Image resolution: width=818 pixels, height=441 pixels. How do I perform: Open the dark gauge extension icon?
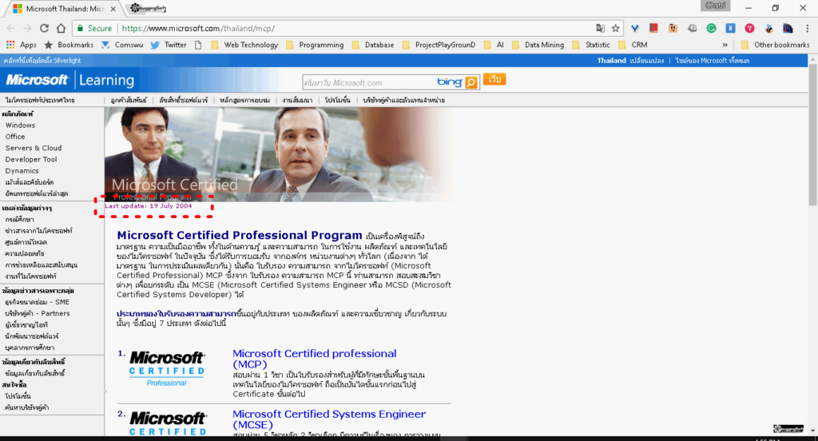pyautogui.click(x=788, y=28)
